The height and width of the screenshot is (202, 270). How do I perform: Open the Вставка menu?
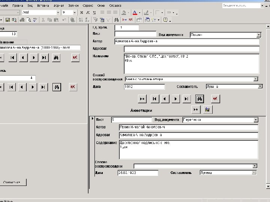click(43, 6)
